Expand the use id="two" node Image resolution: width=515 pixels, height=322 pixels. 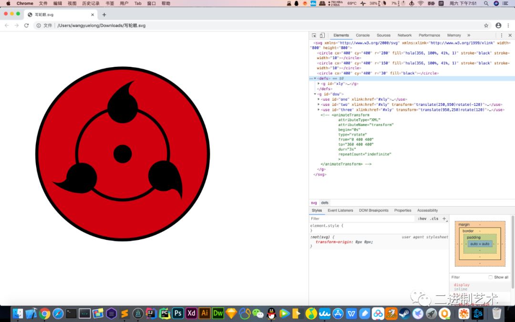(319, 104)
